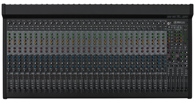The image size is (195, 102).
Task: Mute channel 22
Action: [x=123, y=73]
